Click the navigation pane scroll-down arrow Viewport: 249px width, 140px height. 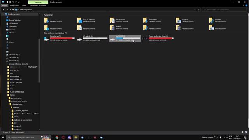pos(39,129)
